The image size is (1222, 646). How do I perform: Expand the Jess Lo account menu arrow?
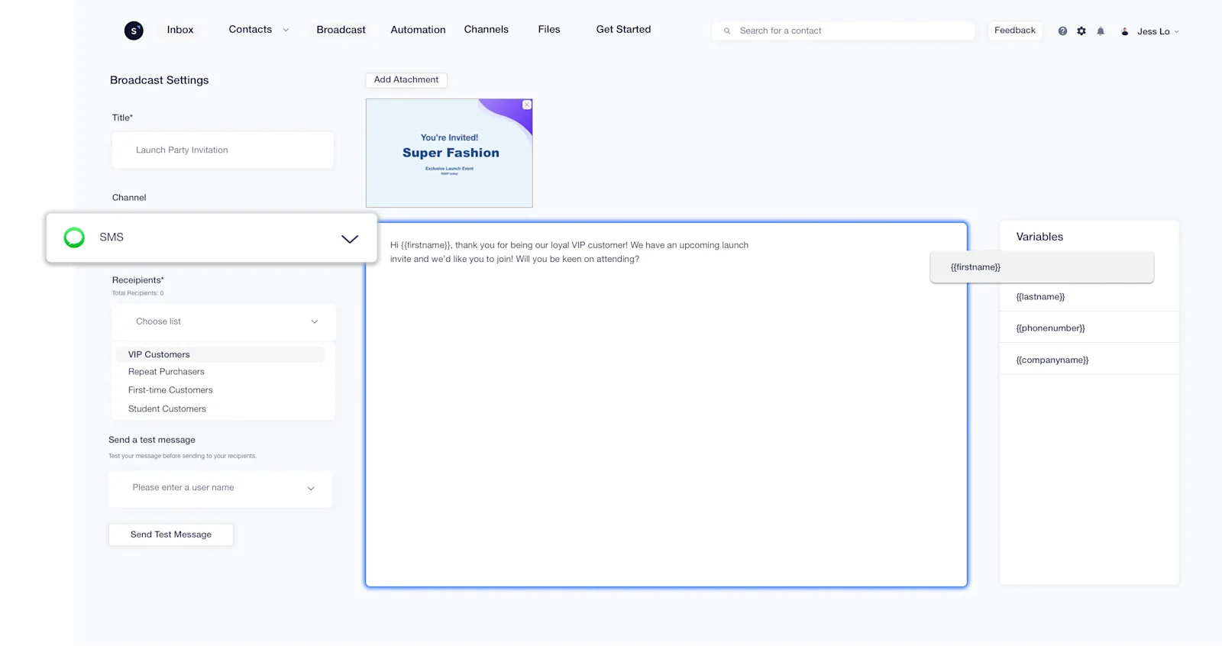[1176, 32]
